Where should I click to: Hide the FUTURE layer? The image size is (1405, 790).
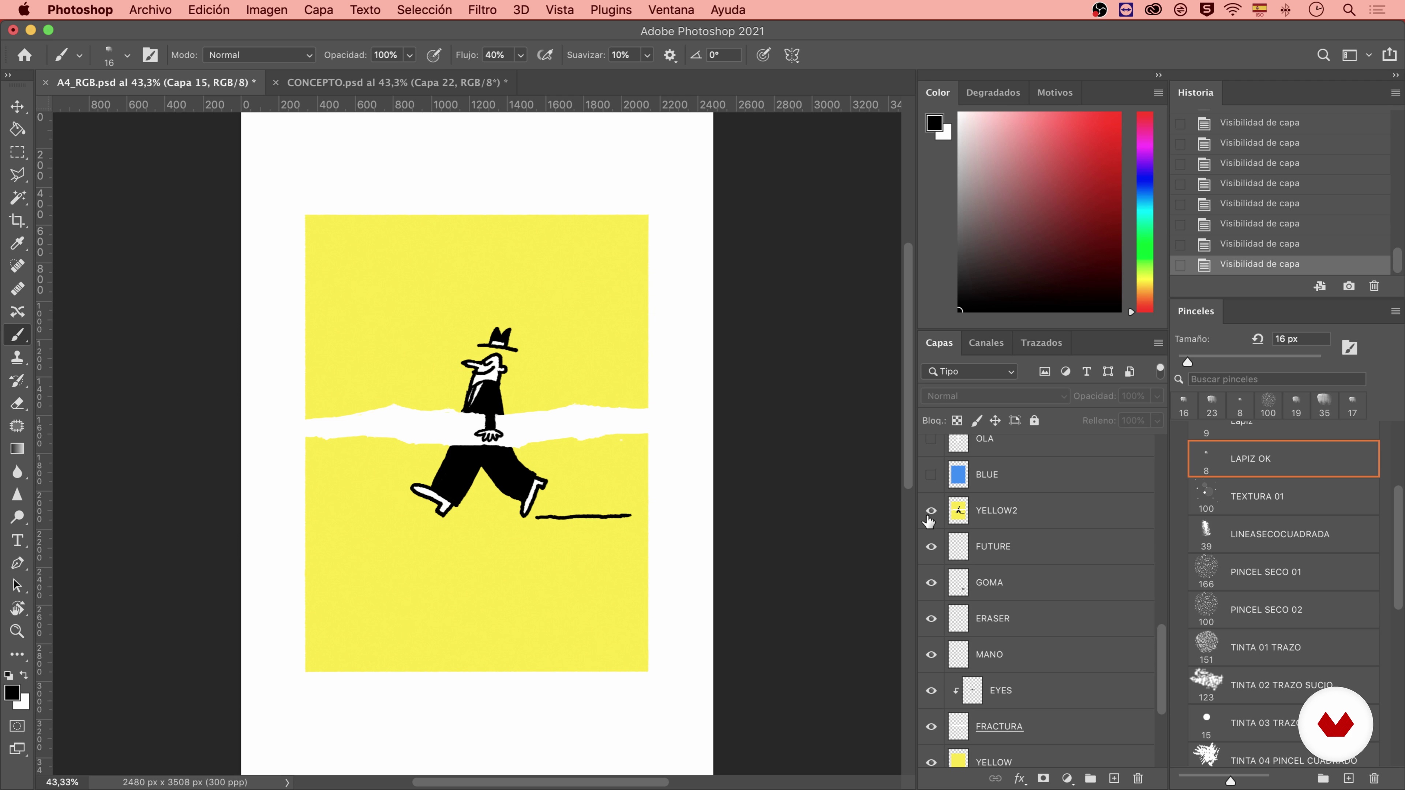931,546
